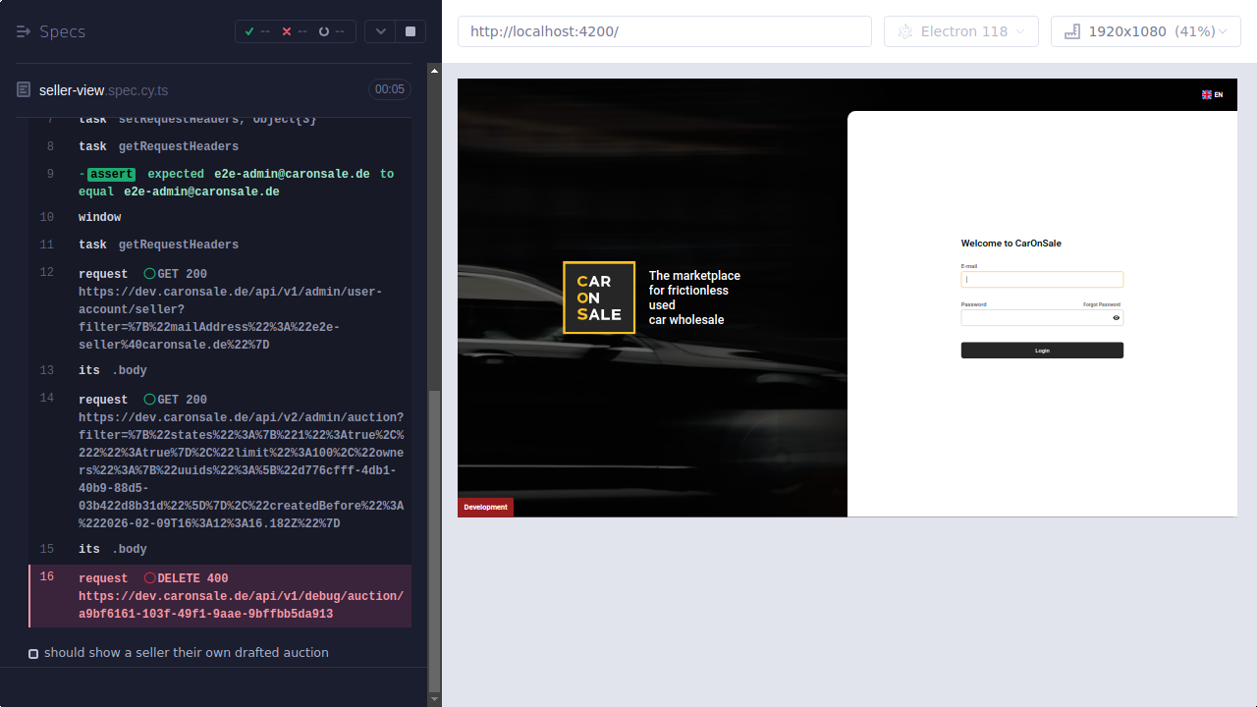The height and width of the screenshot is (707, 1257).
Task: Stop the test run with the square icon
Action: tap(410, 30)
